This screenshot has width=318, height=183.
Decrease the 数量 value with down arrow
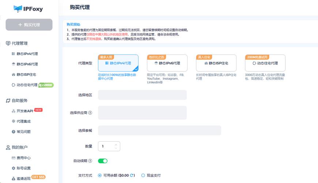pos(116,148)
